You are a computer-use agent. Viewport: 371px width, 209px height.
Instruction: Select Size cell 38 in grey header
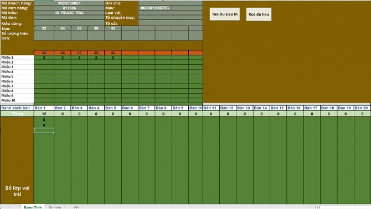[96, 28]
